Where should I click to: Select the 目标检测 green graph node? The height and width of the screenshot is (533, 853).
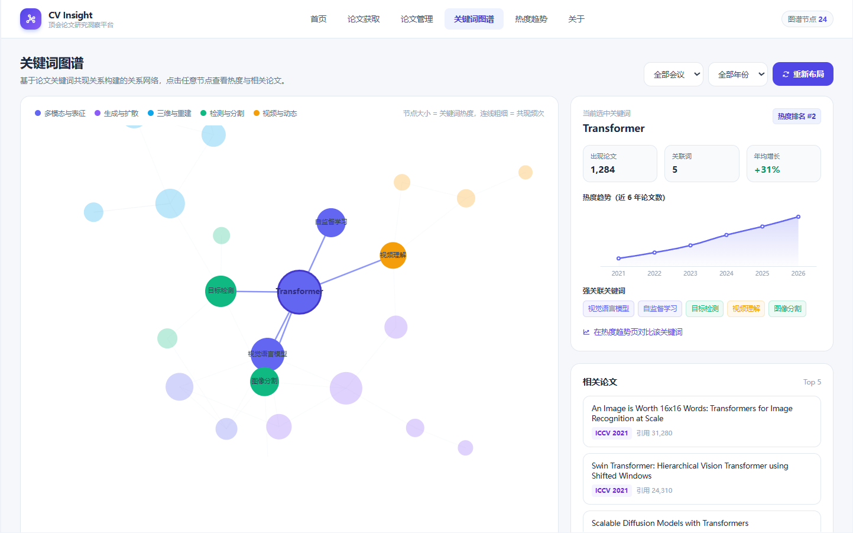click(221, 291)
